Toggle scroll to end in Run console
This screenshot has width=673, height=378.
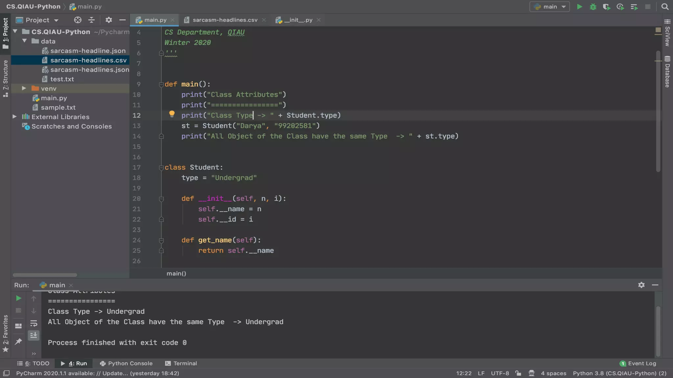pyautogui.click(x=34, y=335)
